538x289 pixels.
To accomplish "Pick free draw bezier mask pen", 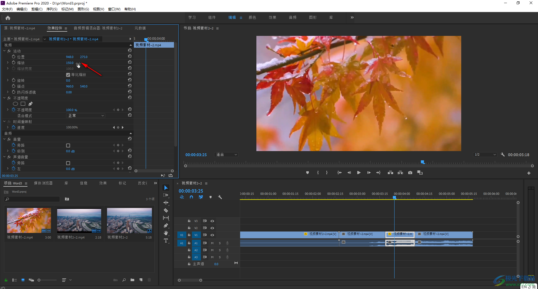I will coord(31,104).
